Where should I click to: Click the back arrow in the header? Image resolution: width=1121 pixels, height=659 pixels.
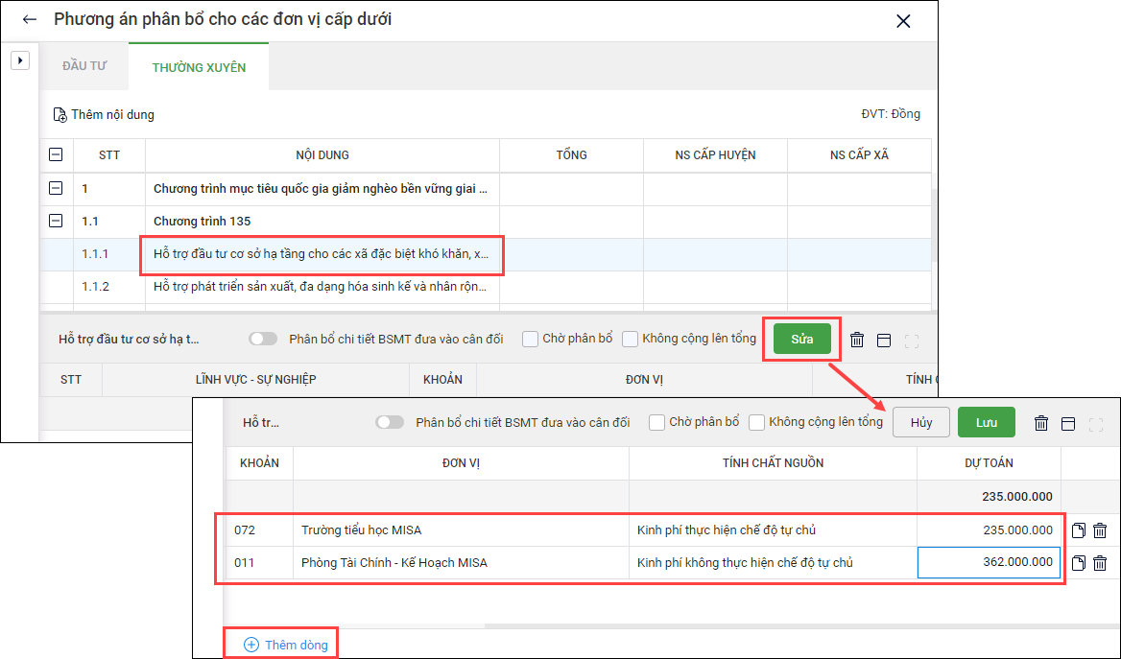click(29, 20)
